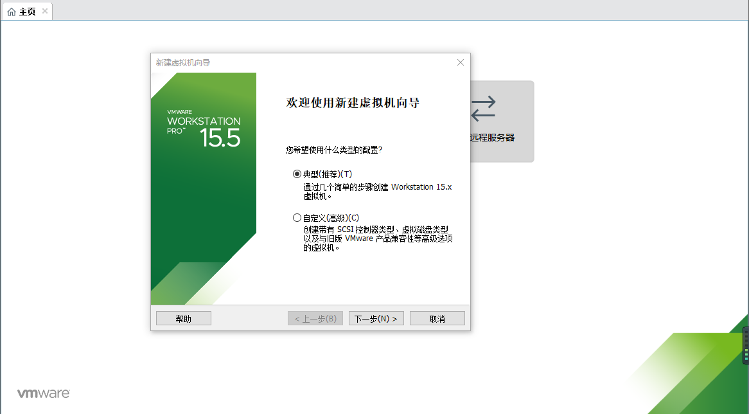Click the 取消 button
The image size is (749, 414).
point(437,318)
